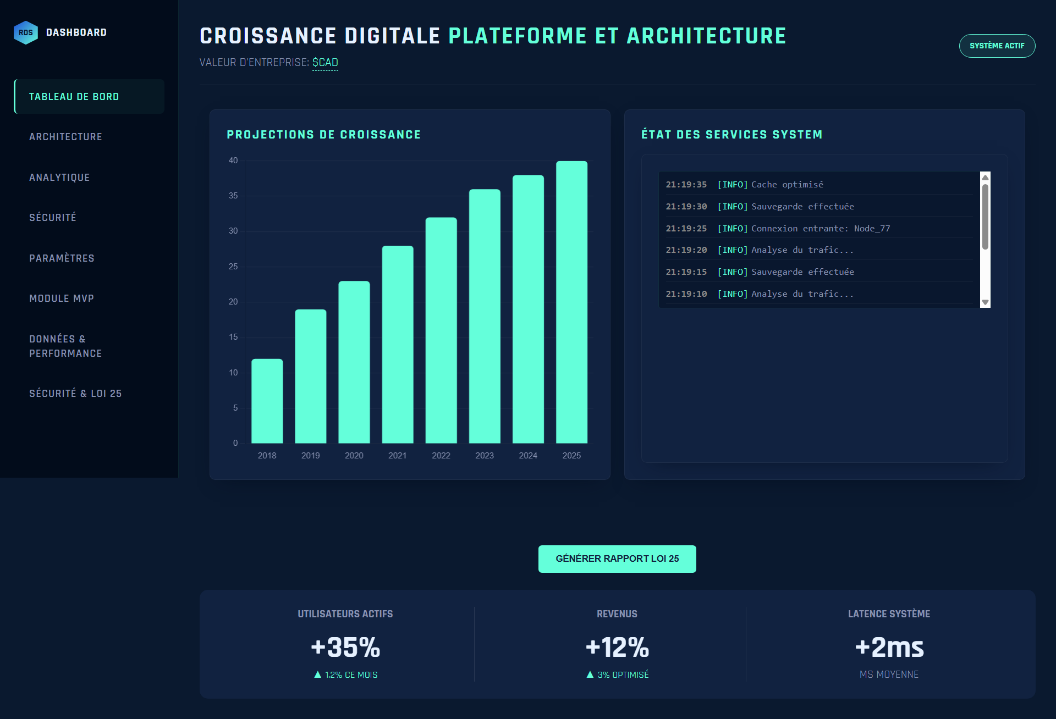The width and height of the screenshot is (1056, 719).
Task: Click the 21:19:10 Analyse du trafic log entry
Action: [819, 294]
